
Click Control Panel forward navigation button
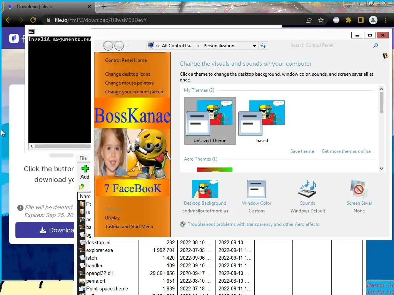pyautogui.click(x=119, y=46)
